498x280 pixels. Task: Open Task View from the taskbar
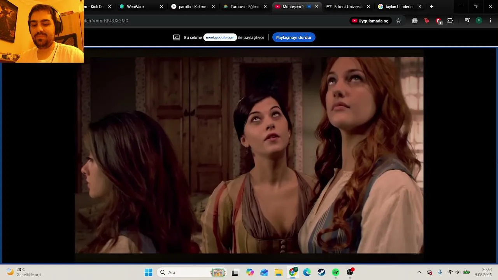coord(235,273)
